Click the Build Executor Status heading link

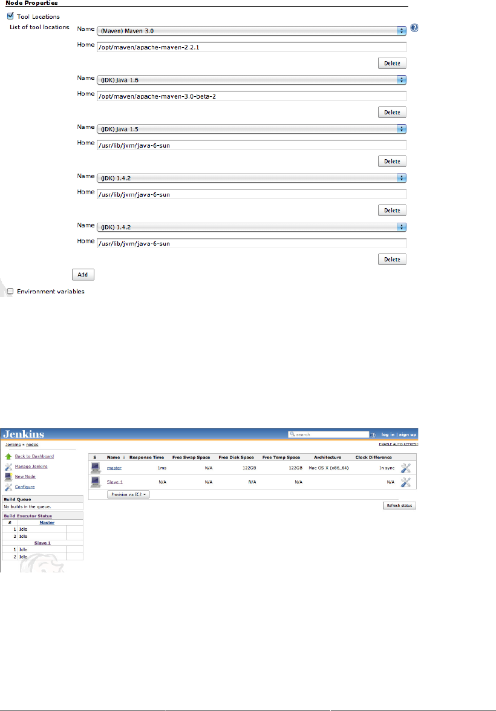[x=28, y=516]
